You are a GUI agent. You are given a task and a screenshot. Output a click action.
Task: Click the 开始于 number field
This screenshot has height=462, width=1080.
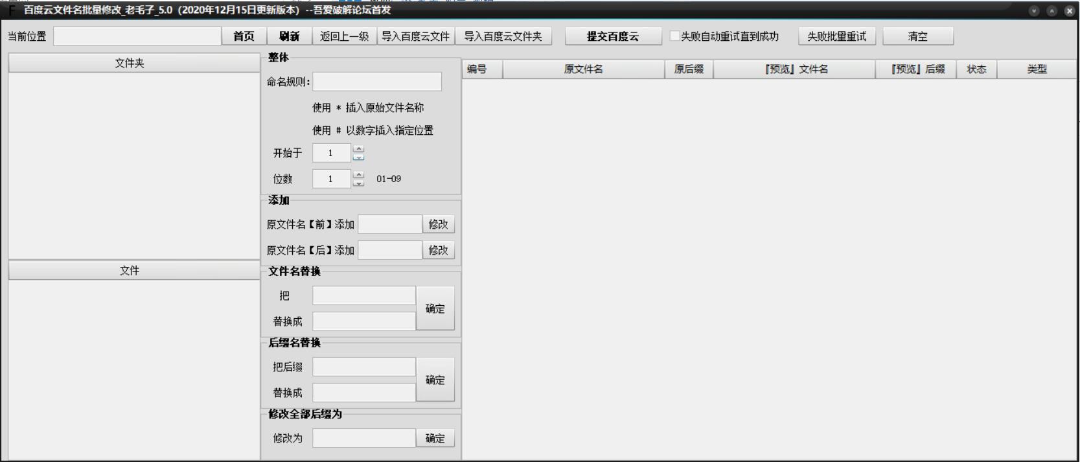(332, 153)
